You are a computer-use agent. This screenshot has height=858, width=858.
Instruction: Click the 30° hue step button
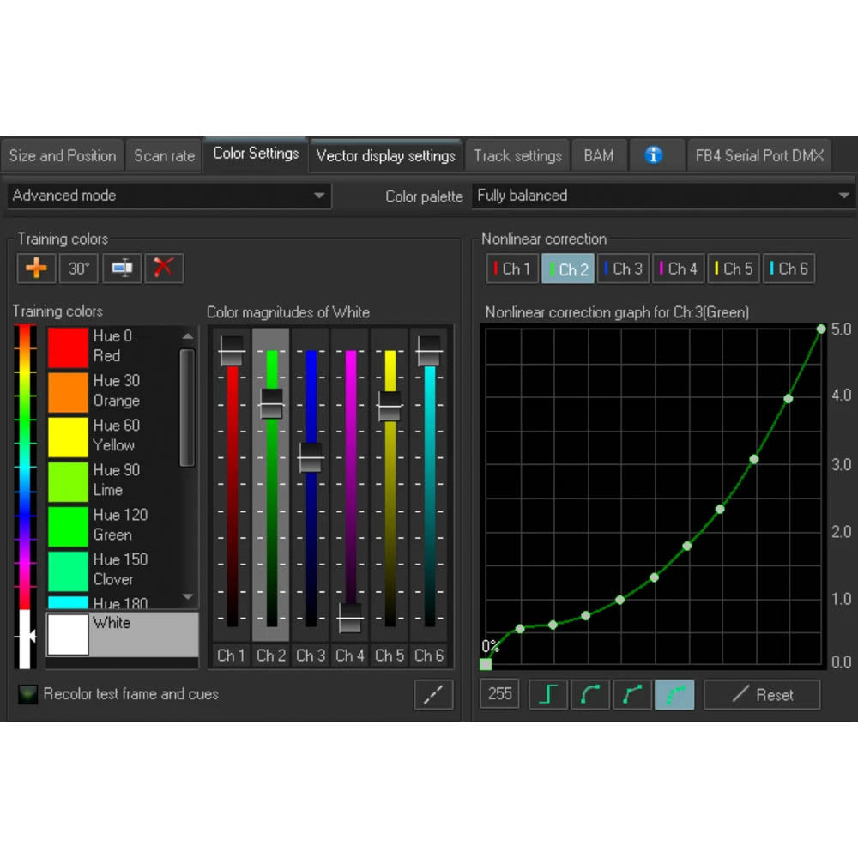(x=79, y=268)
